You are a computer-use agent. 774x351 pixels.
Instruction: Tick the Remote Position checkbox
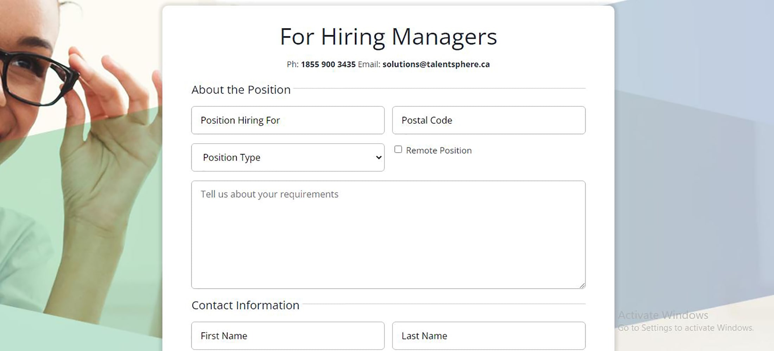point(398,150)
